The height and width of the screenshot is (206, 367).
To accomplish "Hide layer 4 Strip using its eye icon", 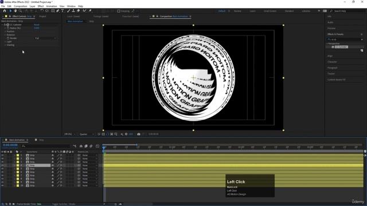I will click(2, 165).
